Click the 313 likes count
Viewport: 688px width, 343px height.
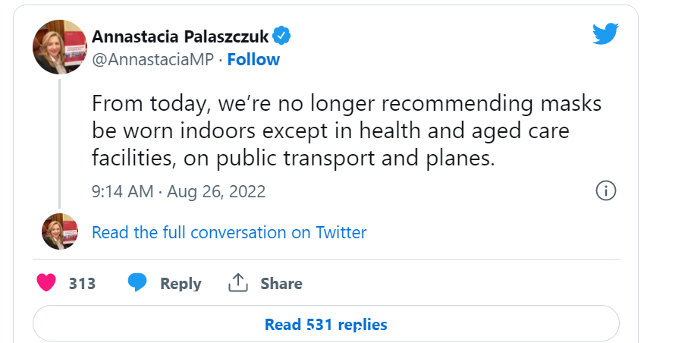(x=82, y=283)
